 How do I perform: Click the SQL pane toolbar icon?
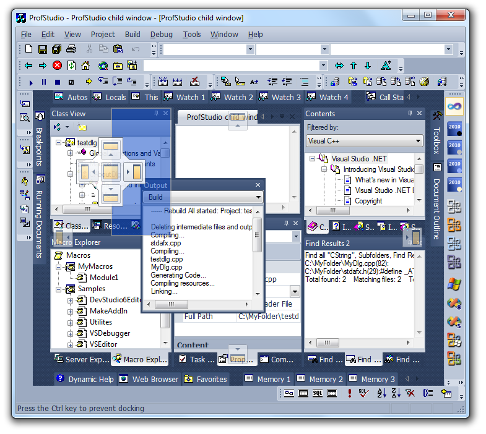pyautogui.click(x=318, y=393)
